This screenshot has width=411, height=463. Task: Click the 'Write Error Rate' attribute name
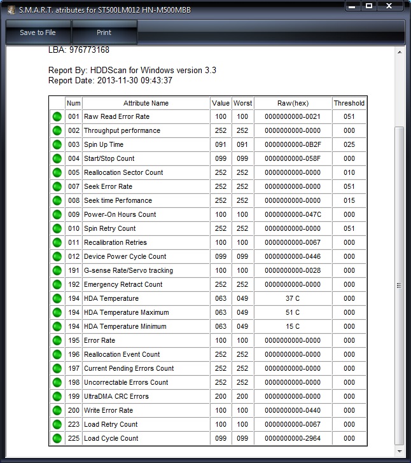point(108,410)
